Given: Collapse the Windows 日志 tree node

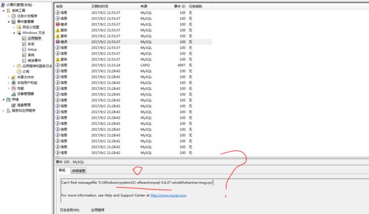Looking at the screenshot, I should pyautogui.click(x=14, y=33).
